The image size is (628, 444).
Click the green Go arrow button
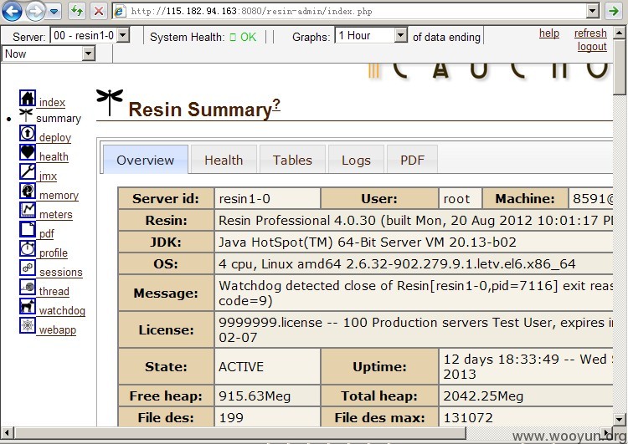pyautogui.click(x=614, y=11)
